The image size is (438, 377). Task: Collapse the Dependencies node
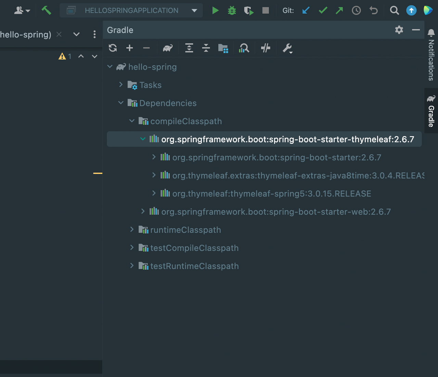coord(121,103)
